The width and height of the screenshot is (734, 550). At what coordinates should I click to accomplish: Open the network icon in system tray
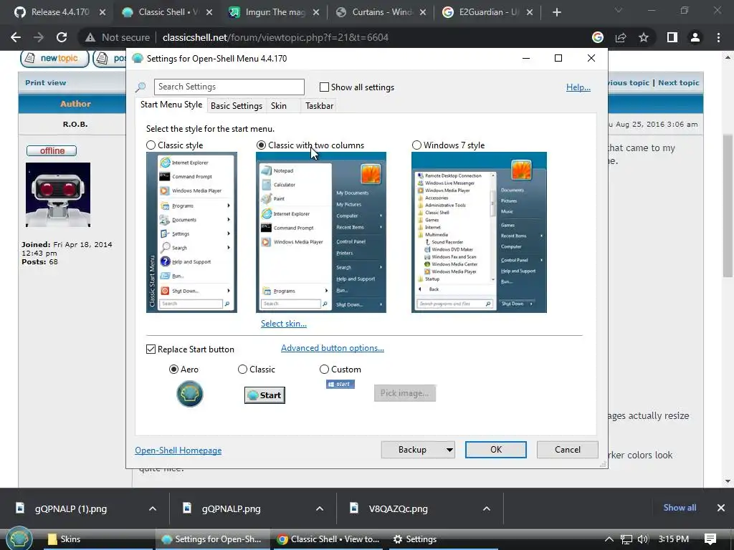pyautogui.click(x=626, y=539)
